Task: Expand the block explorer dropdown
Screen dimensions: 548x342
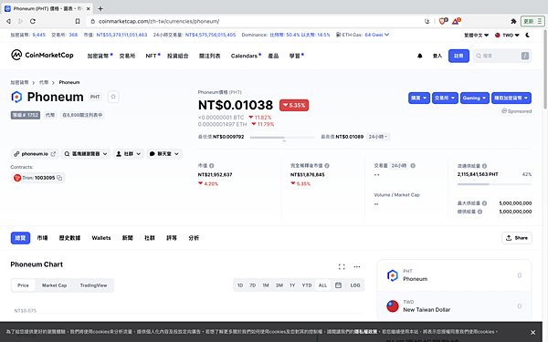Action: pyautogui.click(x=86, y=154)
